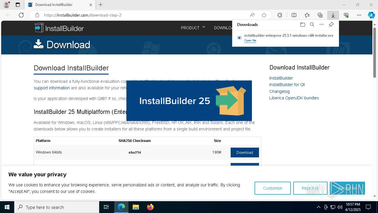Close the Download InstallBuilder tab
The width and height of the screenshot is (378, 213).
[91, 5]
